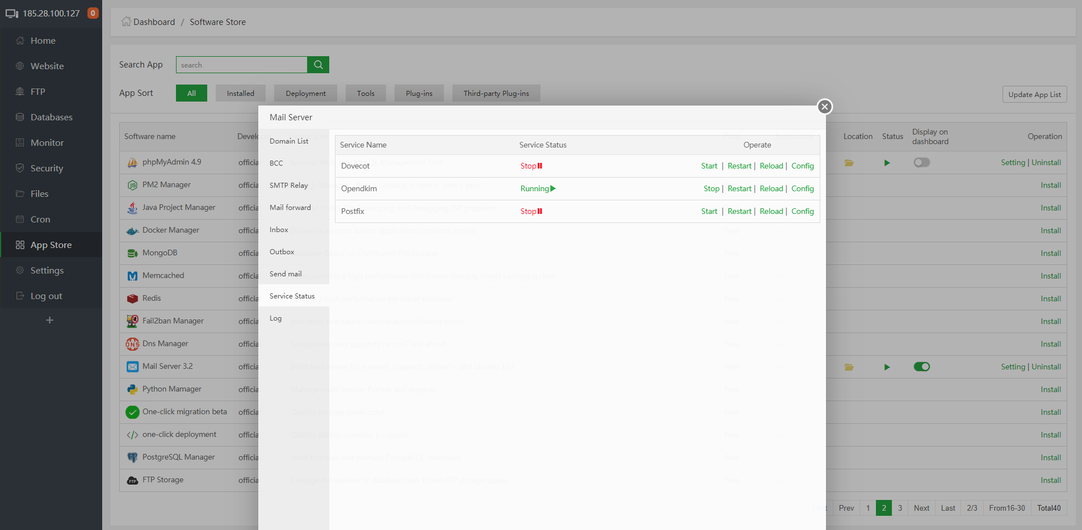Click the Docker Manager icon
Viewport: 1082px width, 530px height.
click(132, 230)
